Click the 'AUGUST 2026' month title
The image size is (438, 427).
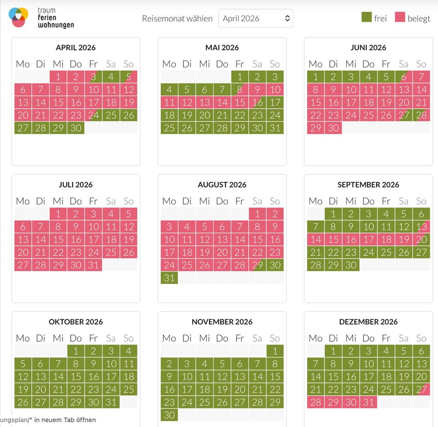coord(222,185)
